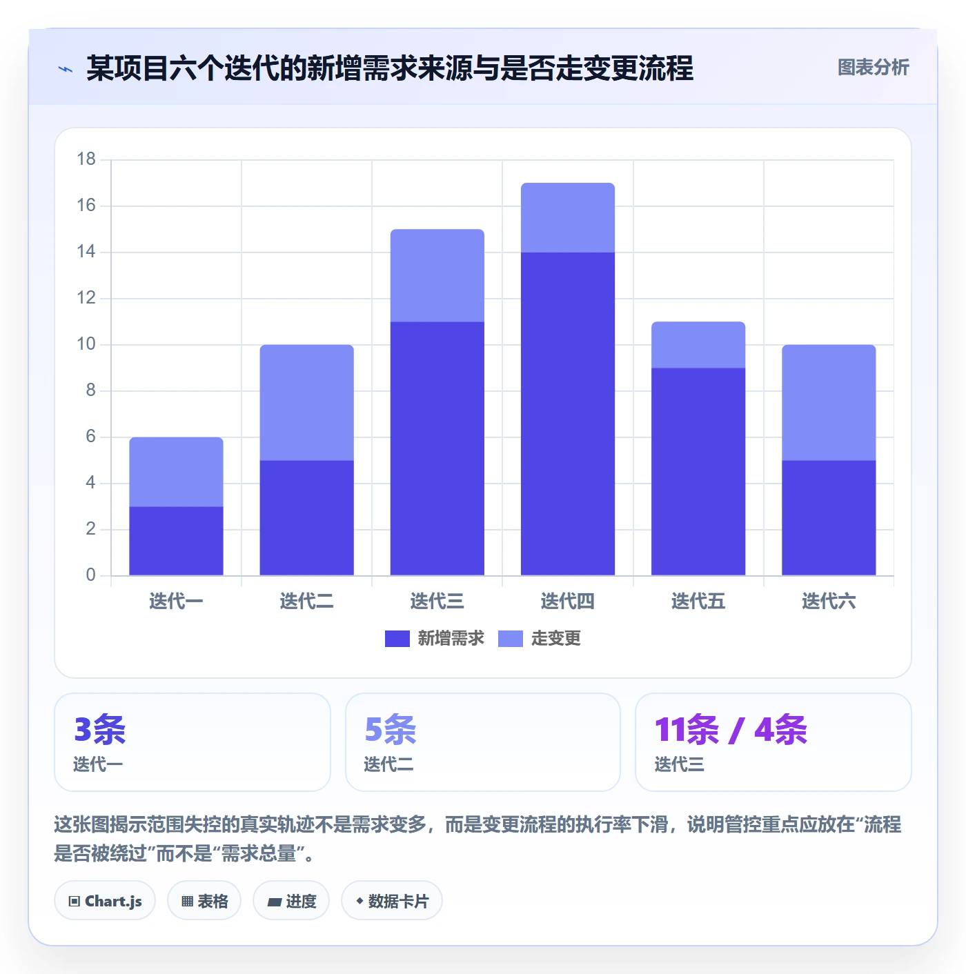Click the light 走变更 bar segment for 迭代一

tap(176, 472)
